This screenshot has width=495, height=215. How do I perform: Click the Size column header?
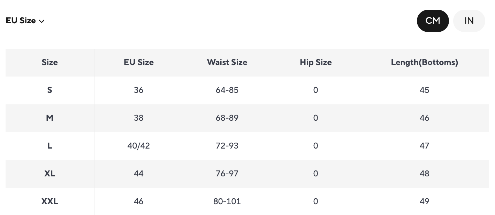[x=49, y=63]
